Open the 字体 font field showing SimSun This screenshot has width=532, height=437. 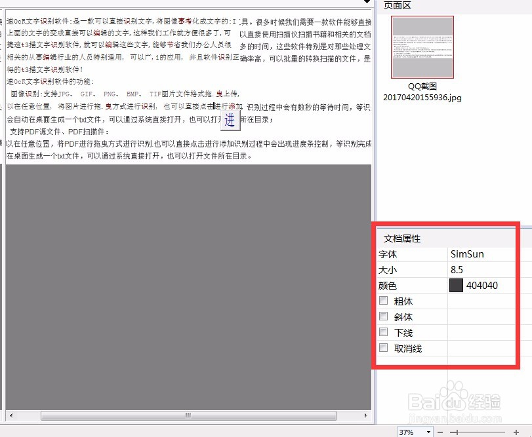[x=468, y=254]
